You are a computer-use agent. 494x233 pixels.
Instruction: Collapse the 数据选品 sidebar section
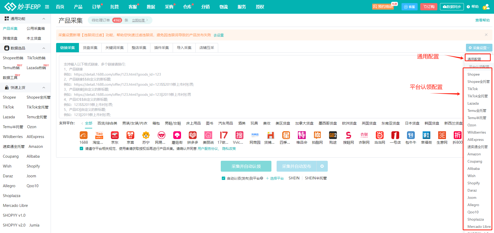44,48
